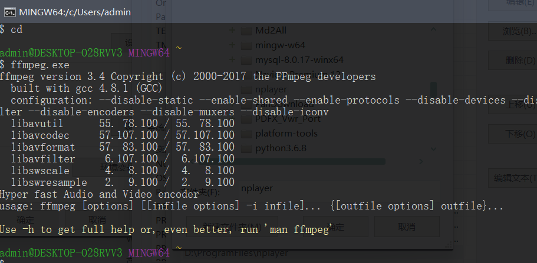537x263 pixels.
Task: Click the libswresample version line
Action: click(x=123, y=182)
